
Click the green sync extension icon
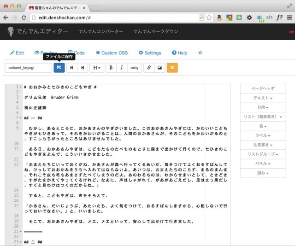[x=239, y=18]
